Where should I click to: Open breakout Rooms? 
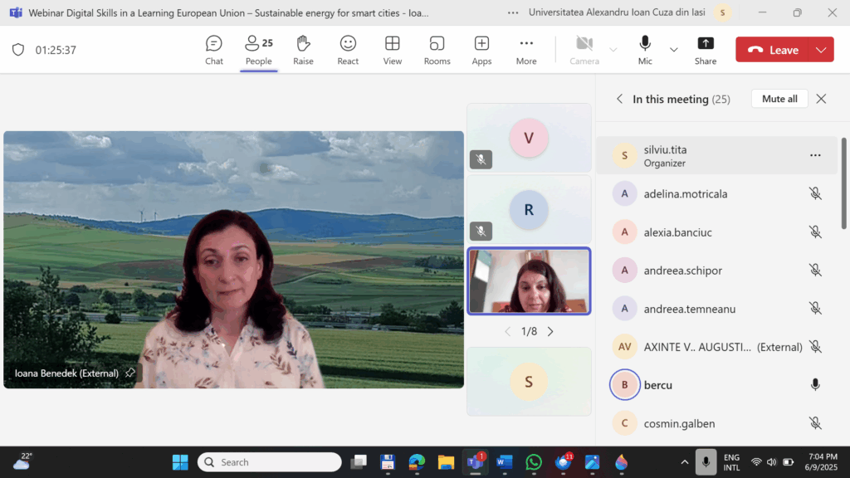tap(437, 50)
